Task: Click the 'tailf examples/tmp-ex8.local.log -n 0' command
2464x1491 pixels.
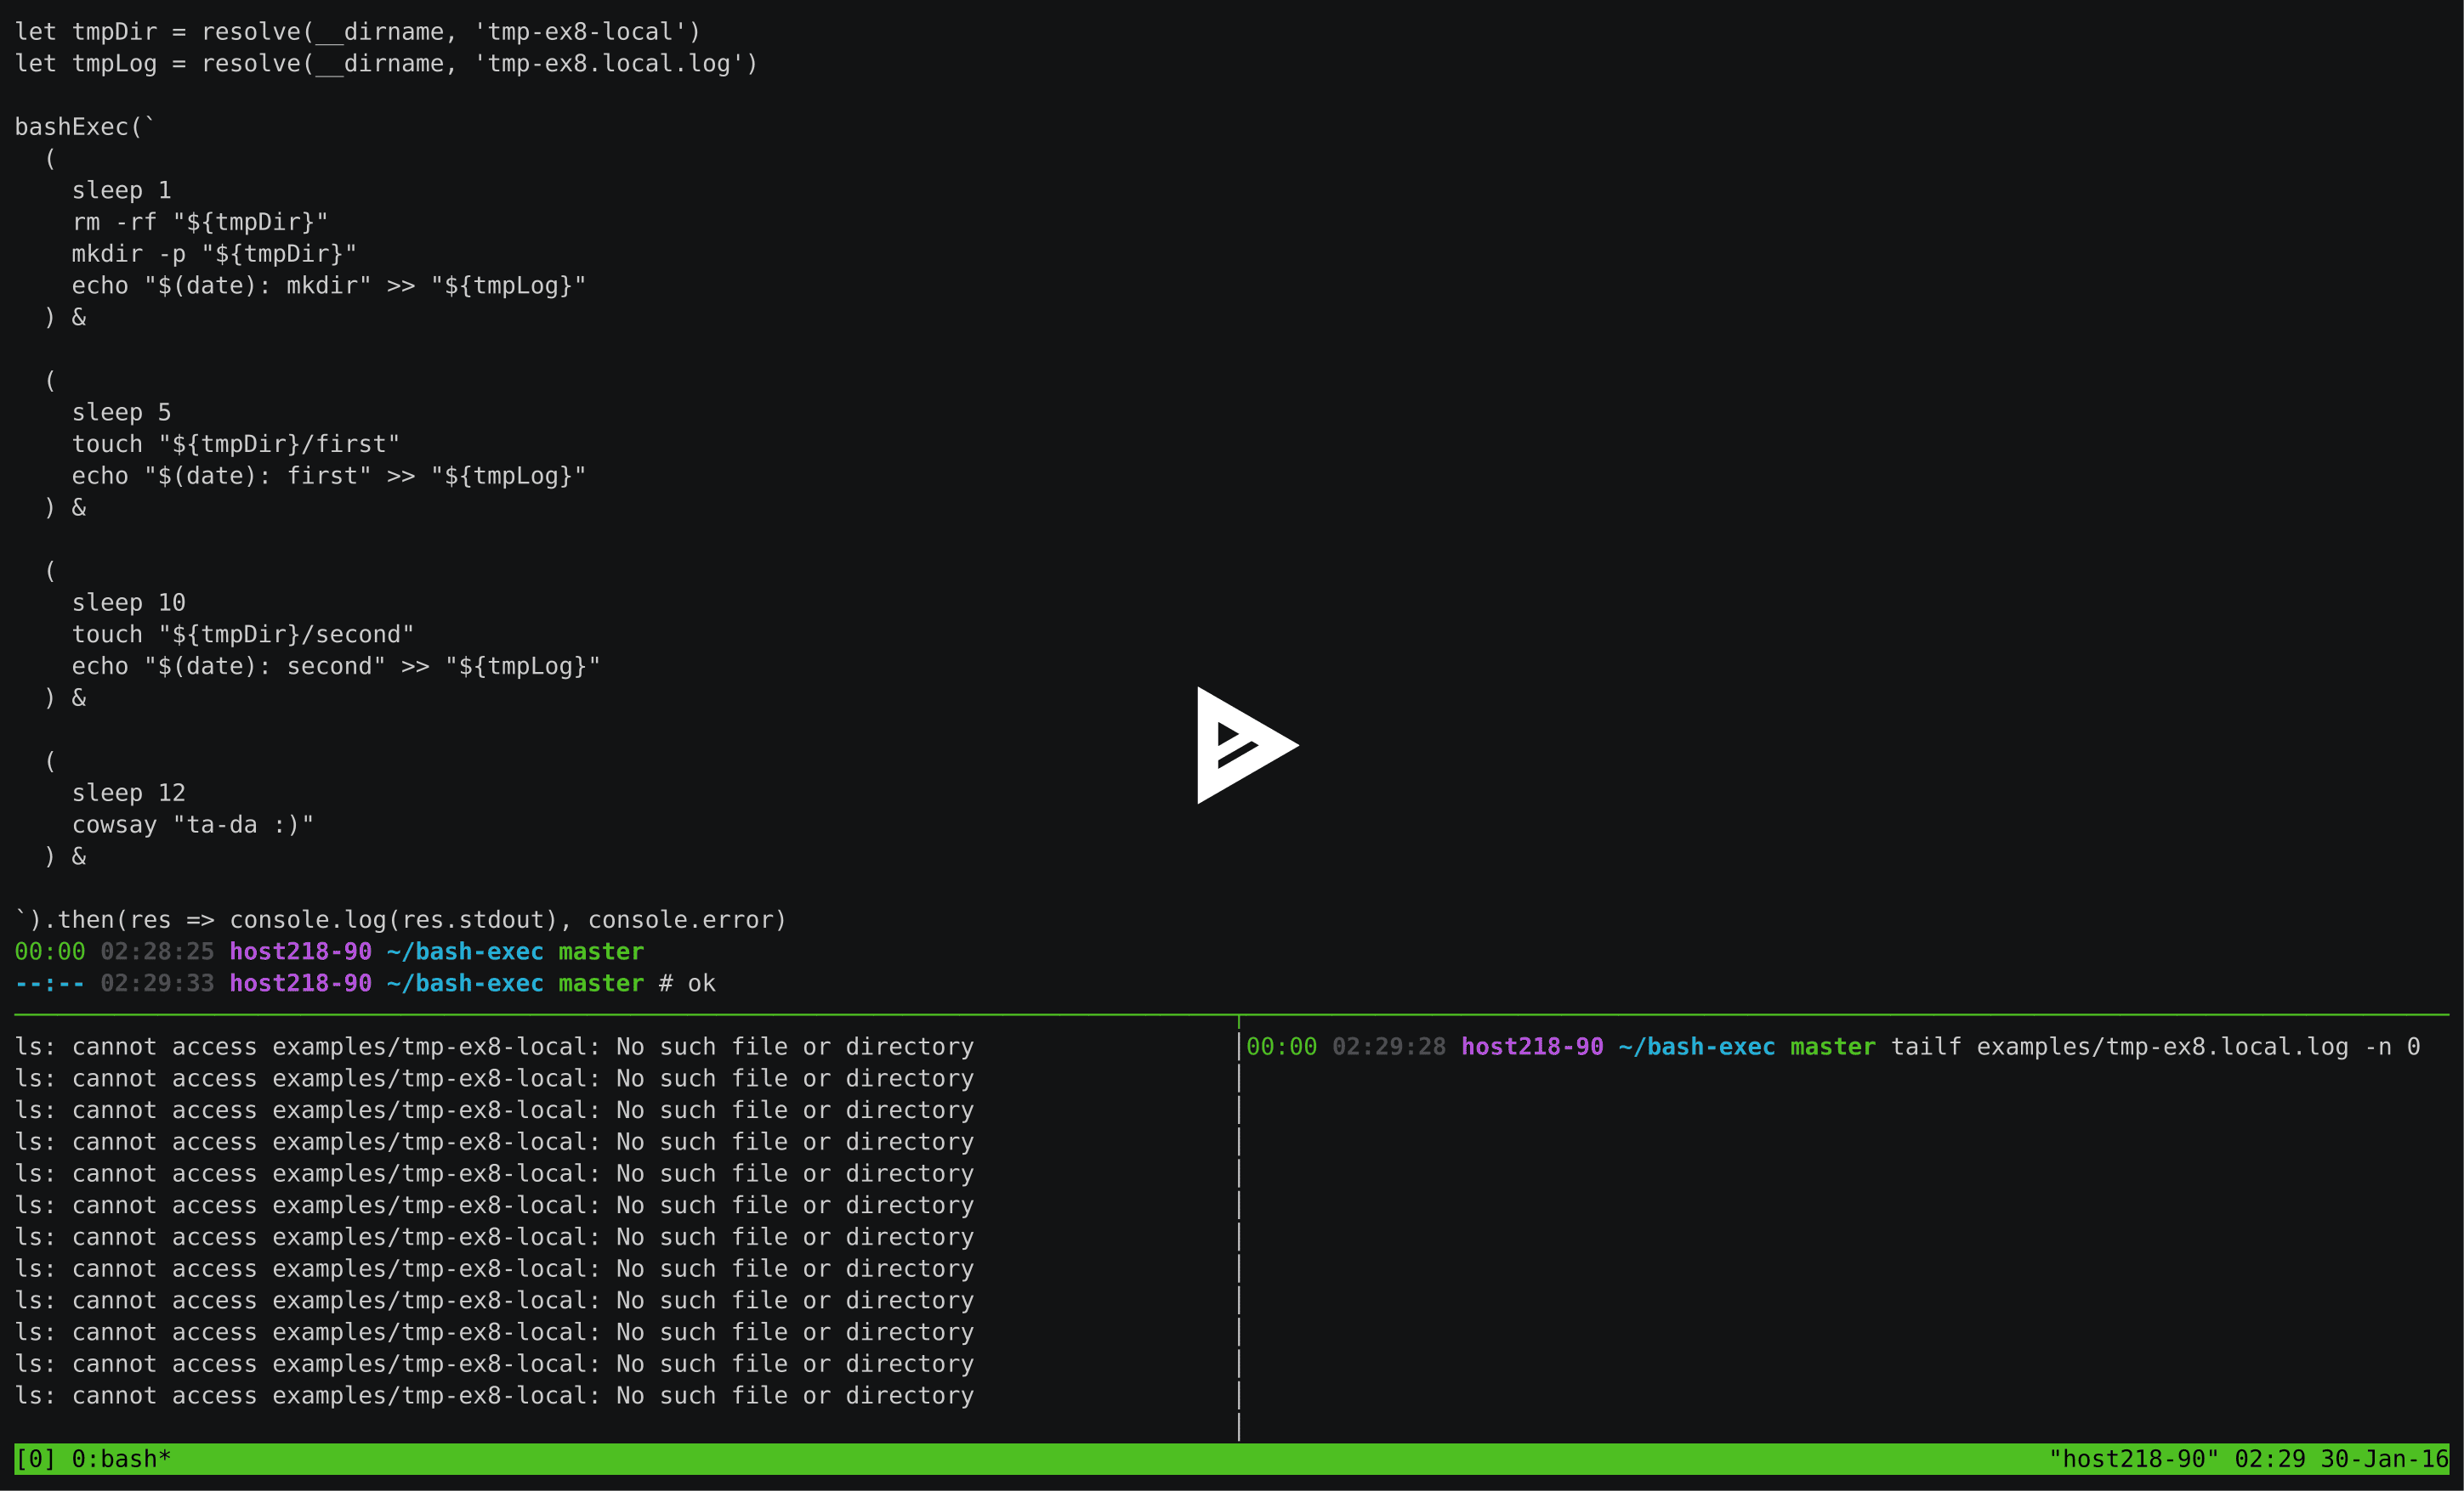Action: coord(2155,1048)
